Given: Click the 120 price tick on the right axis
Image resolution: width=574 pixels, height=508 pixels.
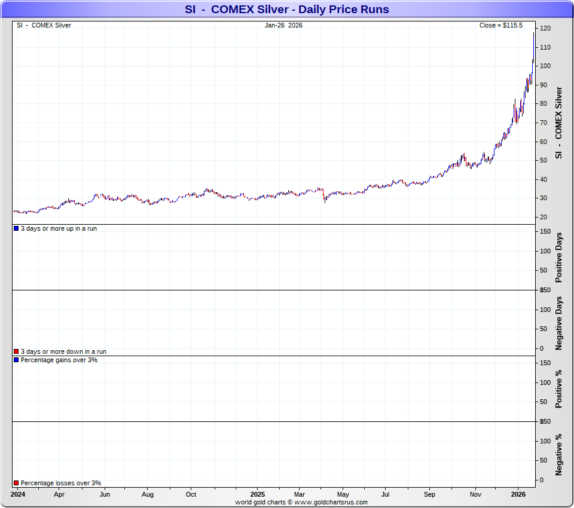Looking at the screenshot, I should click(545, 29).
